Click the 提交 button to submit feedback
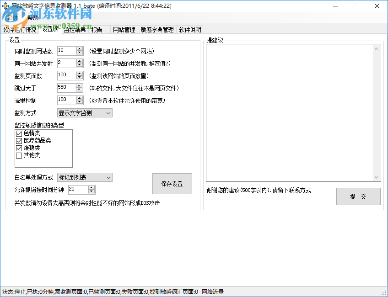388x297 pixels. (x=358, y=196)
